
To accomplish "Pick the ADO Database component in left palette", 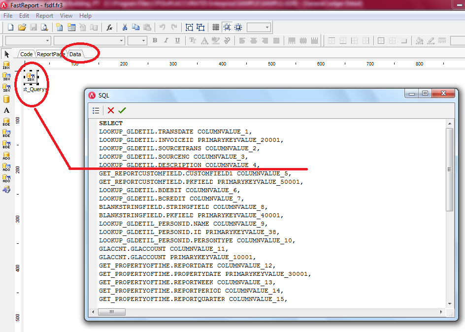I will click(6, 156).
